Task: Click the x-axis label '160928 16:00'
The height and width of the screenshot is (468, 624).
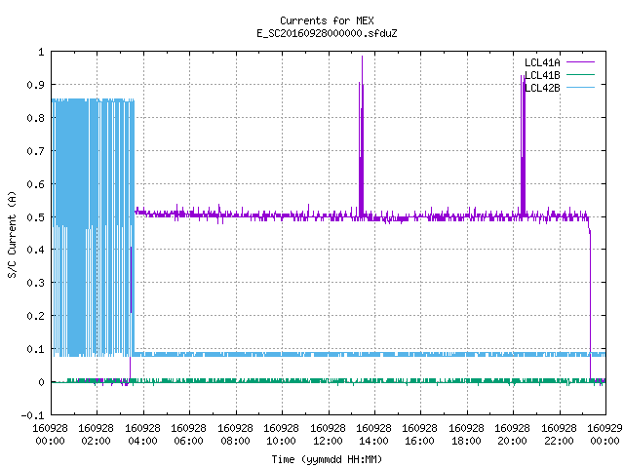Action: tap(420, 435)
